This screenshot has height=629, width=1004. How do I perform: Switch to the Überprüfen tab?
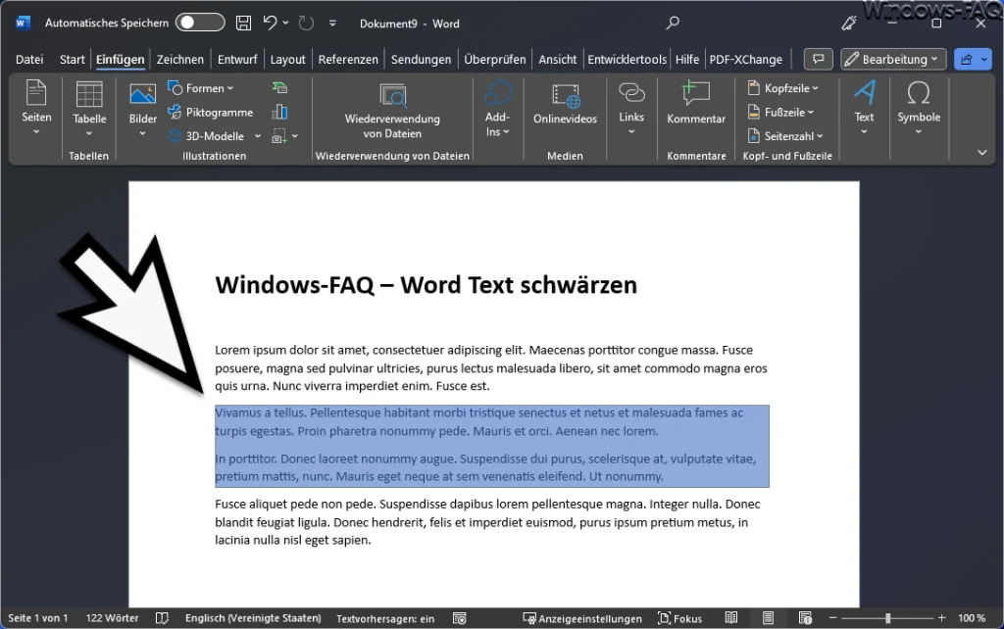pos(494,59)
